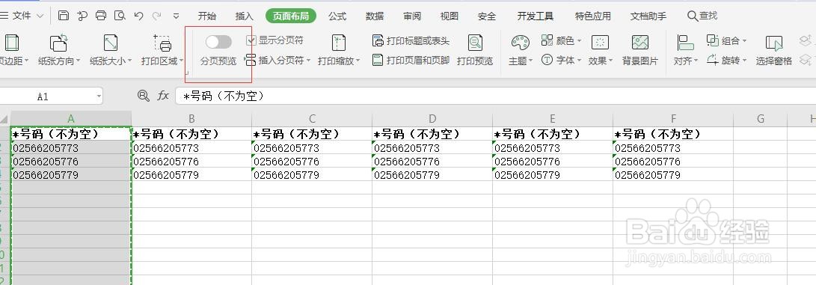The width and height of the screenshot is (816, 285).
Task: Open the 特色应用 tab
Action: click(x=593, y=16)
